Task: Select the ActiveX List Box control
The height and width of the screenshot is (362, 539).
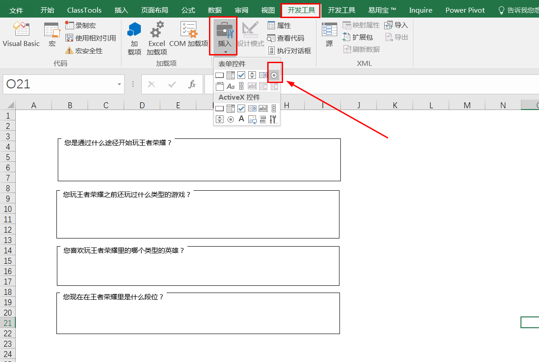Action: 252,109
